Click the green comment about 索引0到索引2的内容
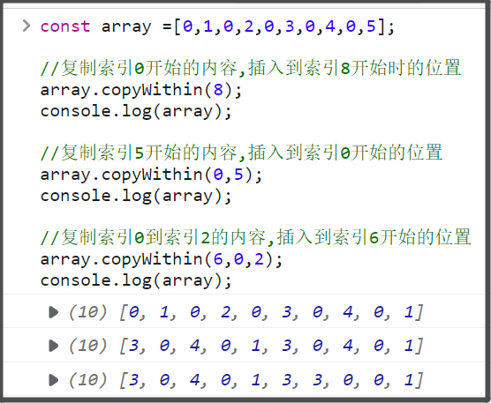Viewport: 491px width, 403px height. (256, 237)
